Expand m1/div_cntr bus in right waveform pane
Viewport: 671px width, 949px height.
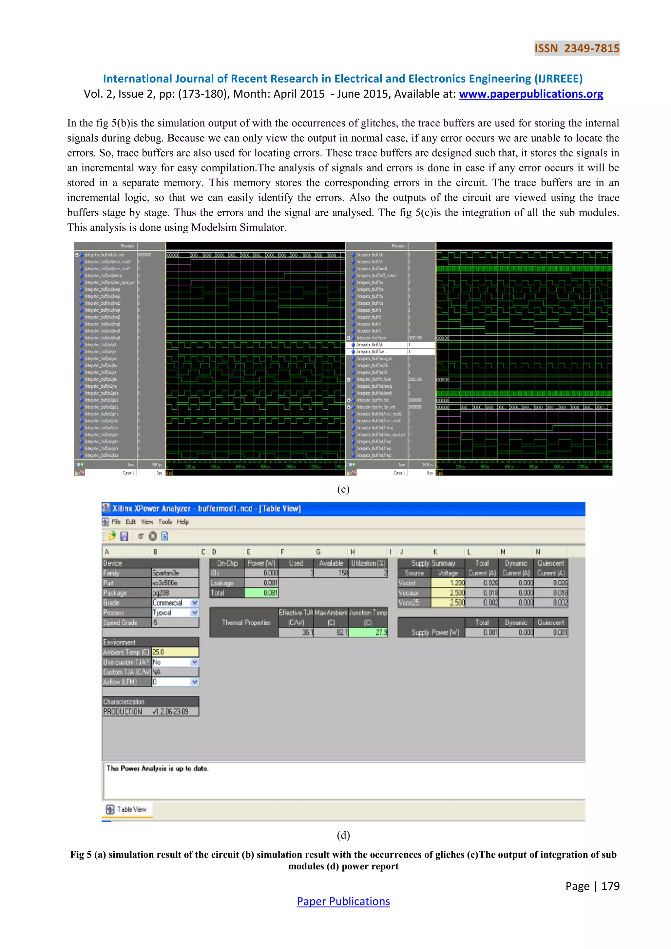point(349,407)
